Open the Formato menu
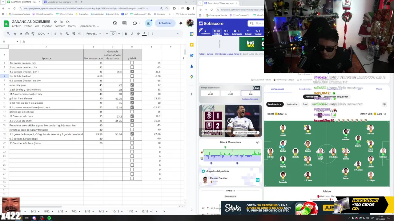The height and width of the screenshot is (221, 394). [x=60, y=26]
